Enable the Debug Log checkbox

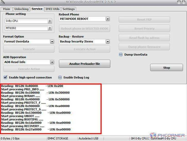[60, 77]
